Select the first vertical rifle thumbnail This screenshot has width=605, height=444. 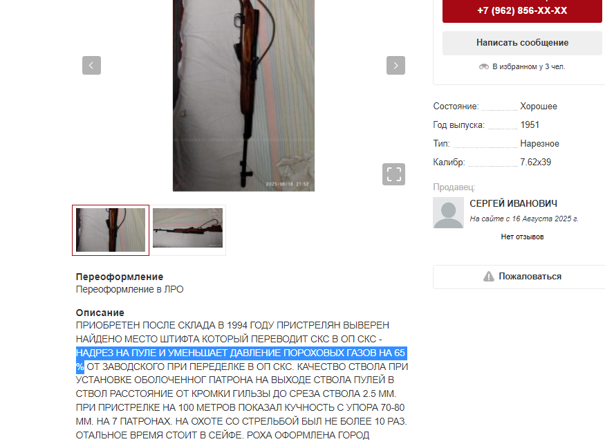click(111, 230)
